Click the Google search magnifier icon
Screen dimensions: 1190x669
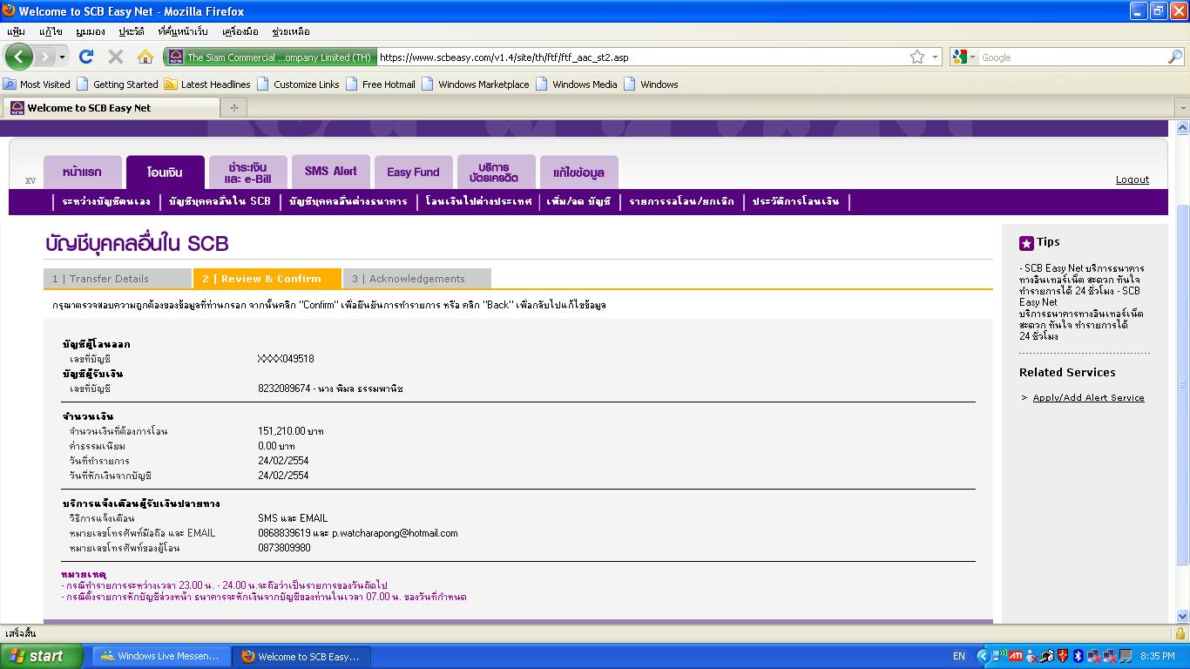[1174, 57]
